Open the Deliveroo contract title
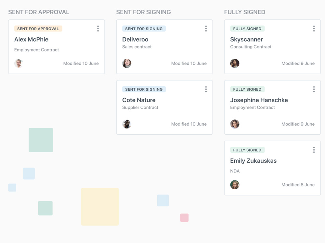Viewport: 325px width, 243px height. [135, 39]
